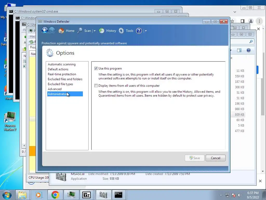Click the blue Help question mark icon
266x200 pixels.
(x=139, y=31)
